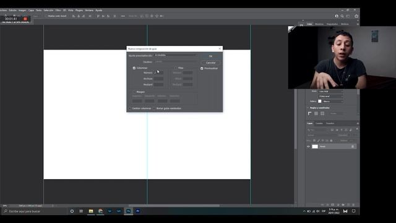Image resolution: width=396 pixels, height=223 pixels.
Task: Show rulers icon in Properties panel
Action: 310,113
